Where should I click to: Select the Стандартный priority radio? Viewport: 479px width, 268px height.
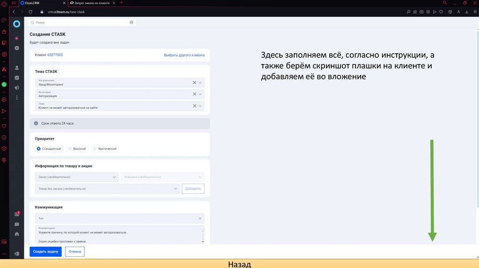point(38,149)
